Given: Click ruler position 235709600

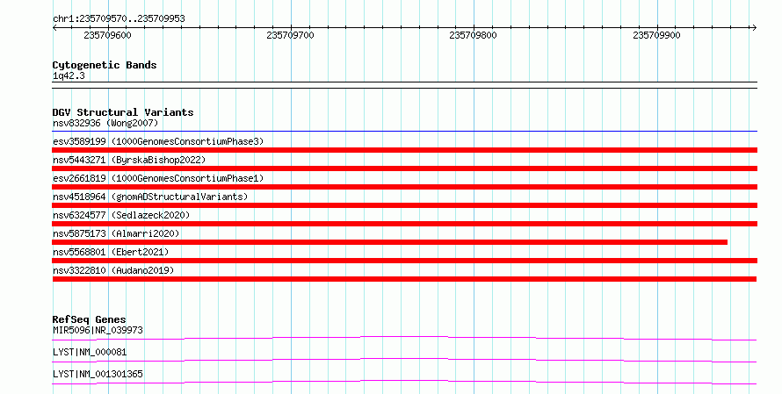Looking at the screenshot, I should pos(108,35).
